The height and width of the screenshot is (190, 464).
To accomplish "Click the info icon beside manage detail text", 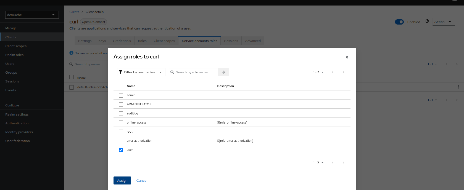I will tap(72, 53).
